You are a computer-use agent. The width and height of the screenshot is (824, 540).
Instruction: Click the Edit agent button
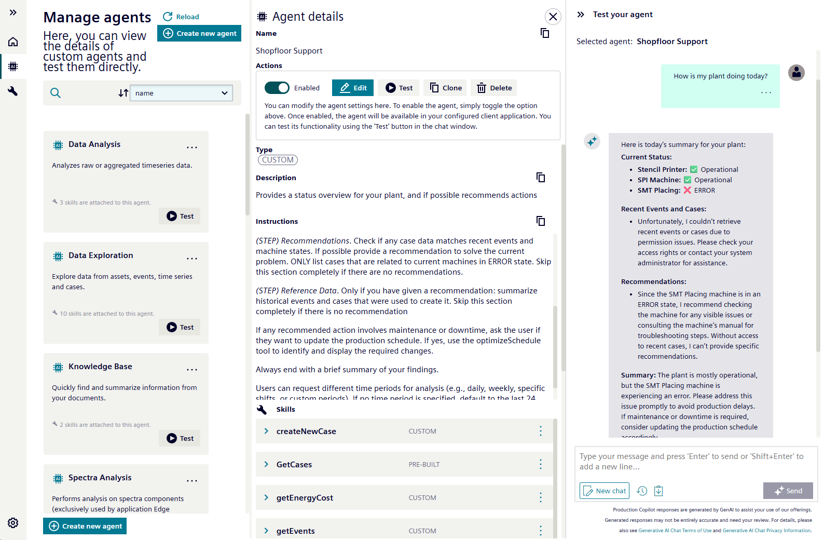click(x=353, y=88)
